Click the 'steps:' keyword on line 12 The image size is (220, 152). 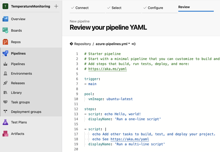(90, 109)
